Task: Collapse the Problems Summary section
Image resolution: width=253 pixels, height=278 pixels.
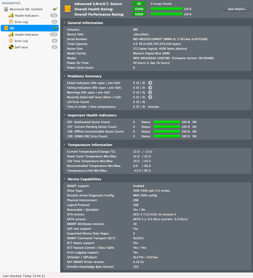Action: click(64, 76)
